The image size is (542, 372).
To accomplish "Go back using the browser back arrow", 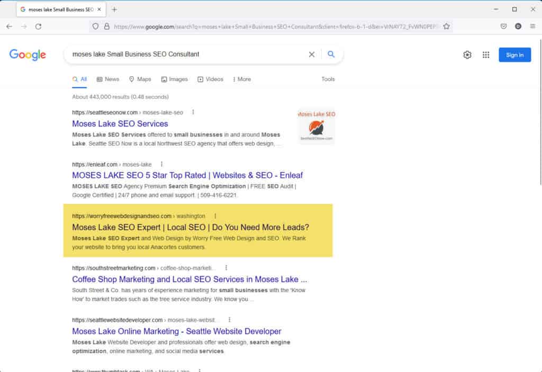I will tap(10, 26).
